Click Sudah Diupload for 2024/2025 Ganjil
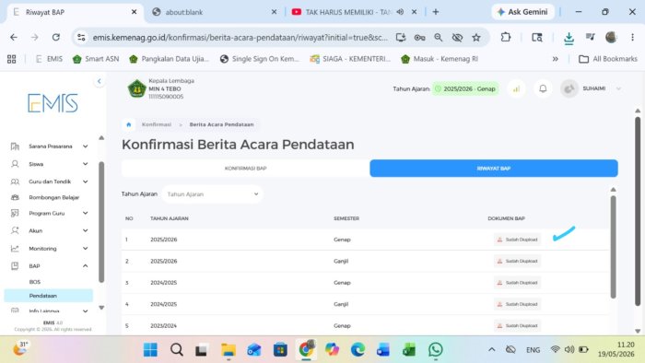 pos(518,304)
